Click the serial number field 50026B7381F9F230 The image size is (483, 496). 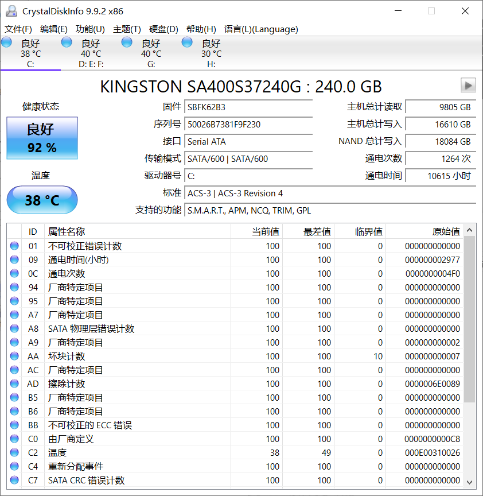tap(248, 124)
